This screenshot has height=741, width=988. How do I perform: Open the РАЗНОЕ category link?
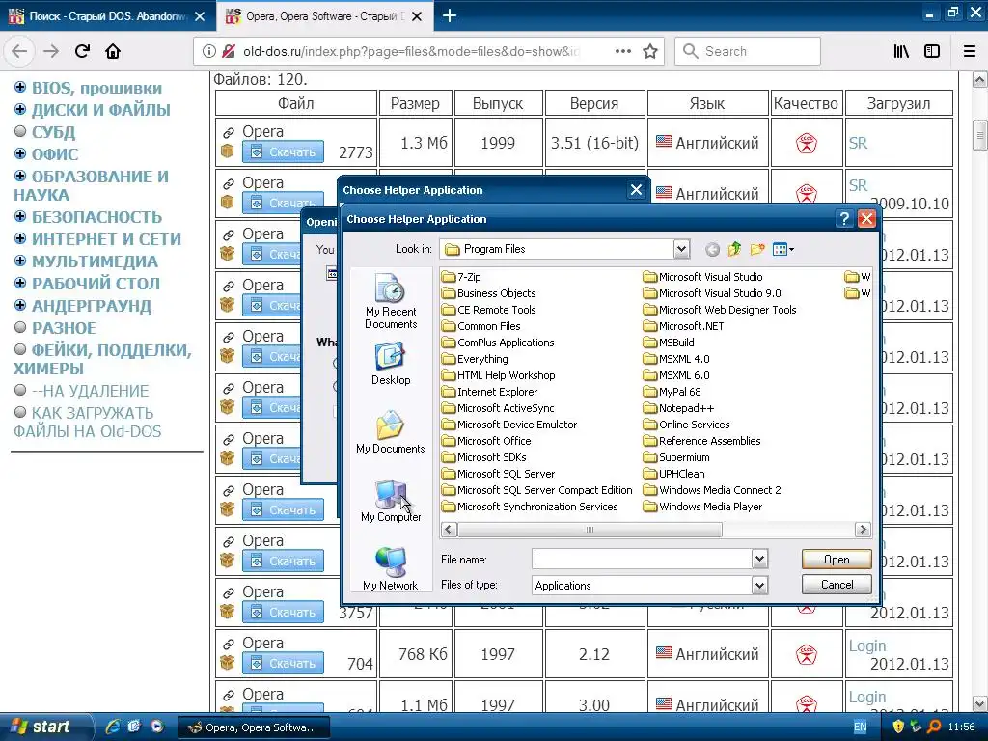pos(65,328)
